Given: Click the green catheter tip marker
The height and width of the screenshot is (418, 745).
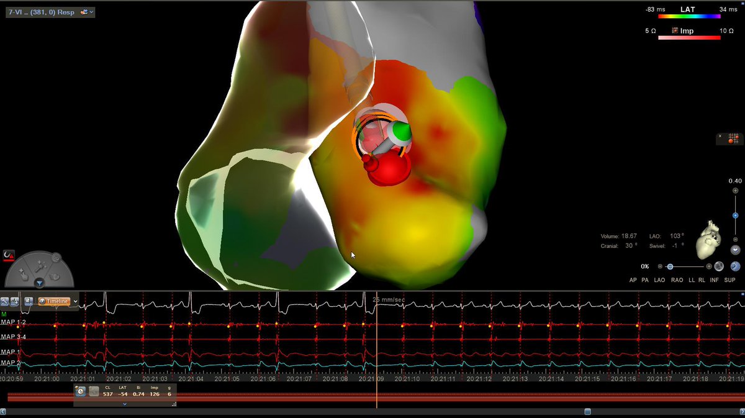Looking at the screenshot, I should 402,131.
